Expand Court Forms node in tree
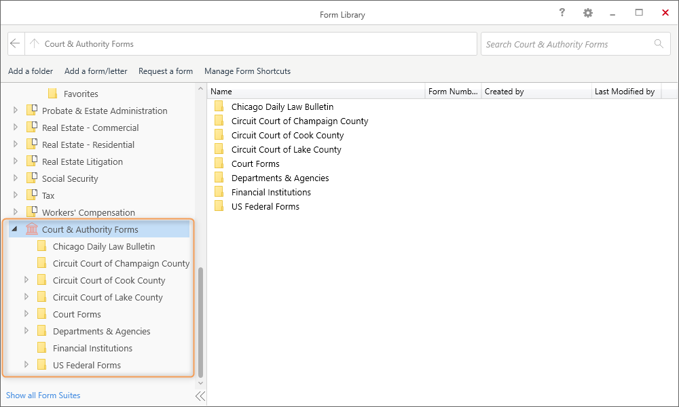The height and width of the screenshot is (407, 679). click(26, 313)
